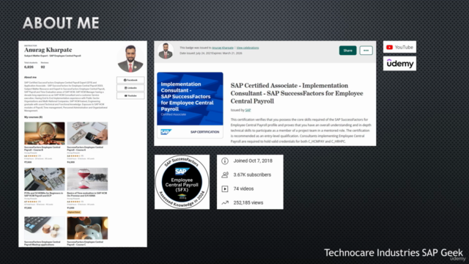Click the instructor profile photo on Udemy page

pyautogui.click(x=130, y=59)
